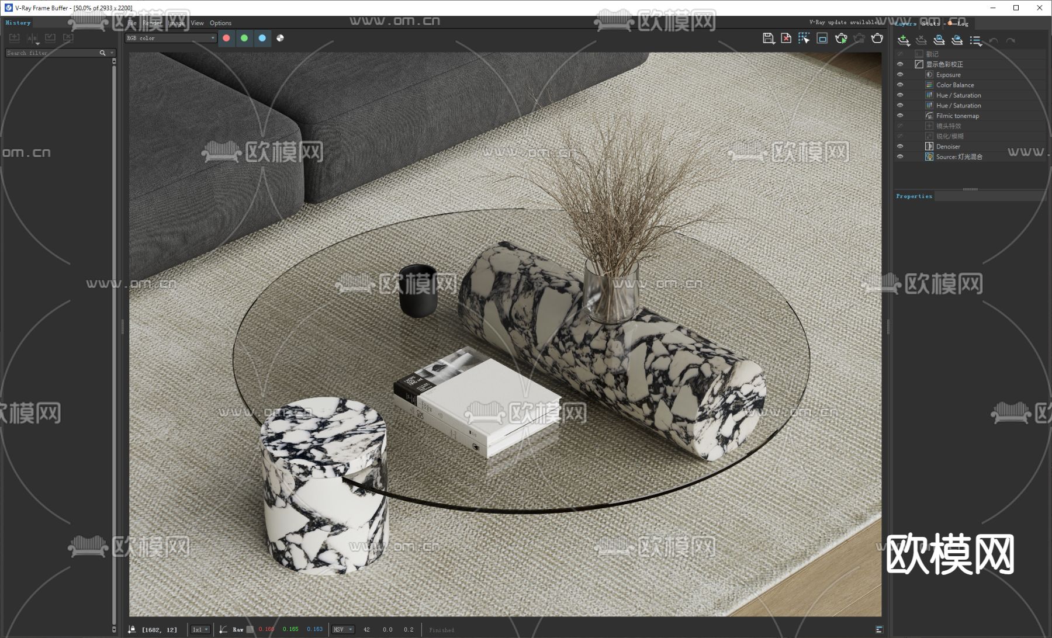Screen dimensions: 1052x638
Task: Open the HSV color mode dropdown
Action: (343, 629)
